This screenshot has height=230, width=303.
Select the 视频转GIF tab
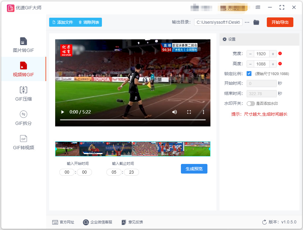click(24, 69)
